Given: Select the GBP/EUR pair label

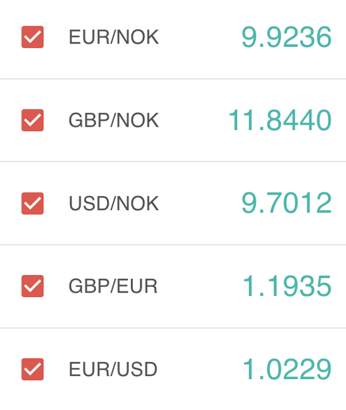Looking at the screenshot, I should tap(113, 286).
